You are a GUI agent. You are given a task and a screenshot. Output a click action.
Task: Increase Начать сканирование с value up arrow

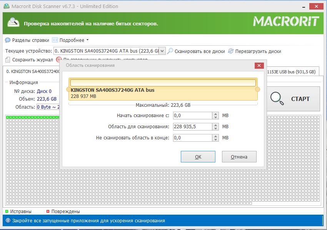215,114
